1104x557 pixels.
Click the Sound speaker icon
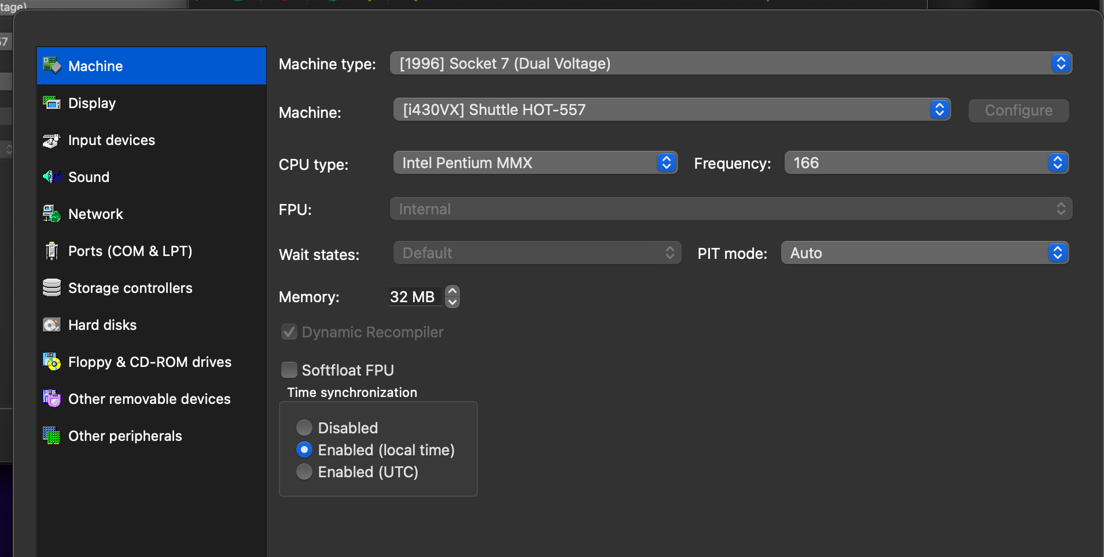pyautogui.click(x=51, y=177)
